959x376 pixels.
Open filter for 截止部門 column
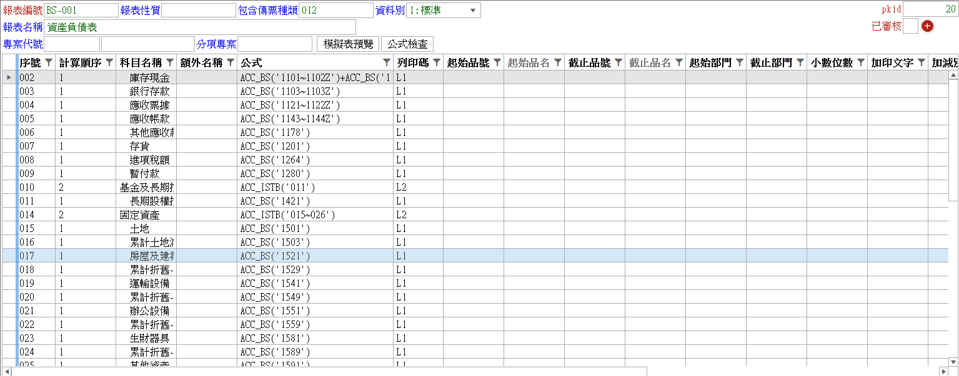pyautogui.click(x=800, y=62)
